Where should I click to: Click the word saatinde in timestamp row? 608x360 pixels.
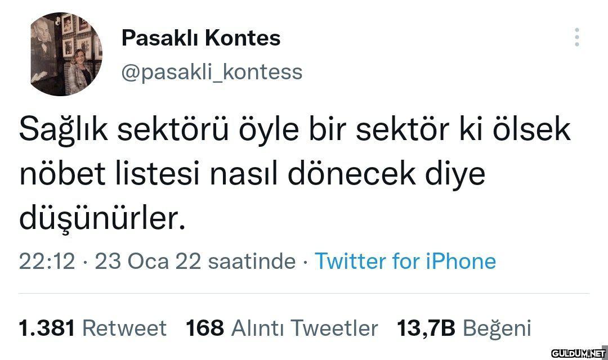[x=252, y=262]
